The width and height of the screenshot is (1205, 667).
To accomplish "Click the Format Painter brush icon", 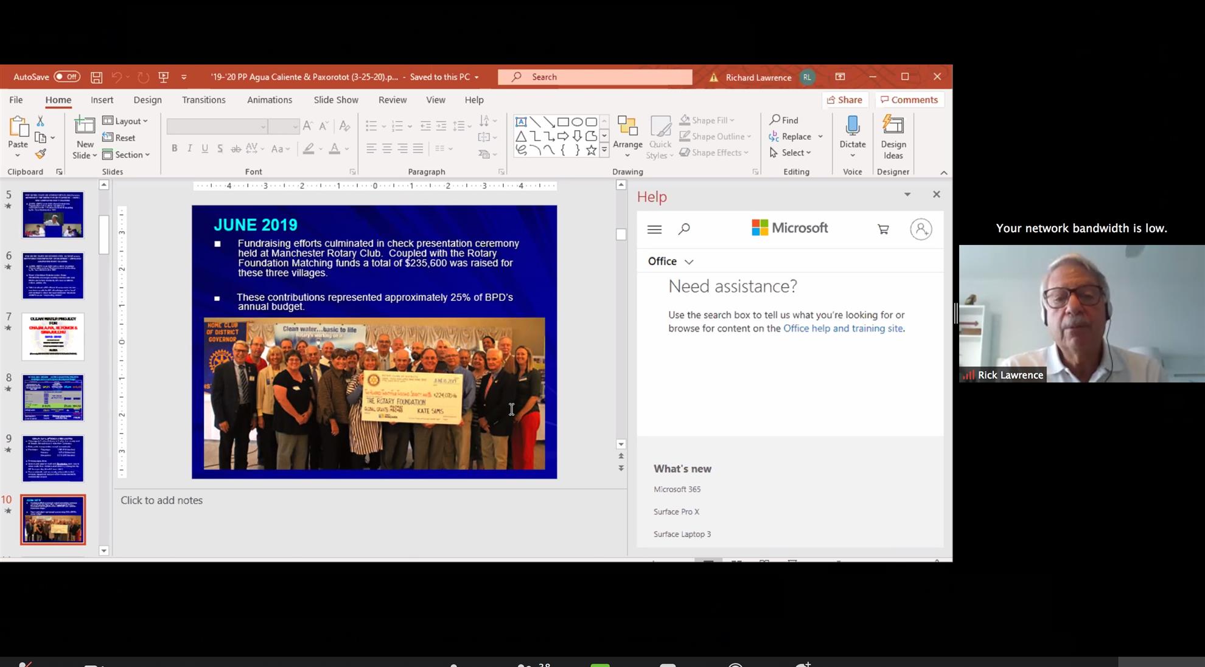I will click(x=41, y=154).
